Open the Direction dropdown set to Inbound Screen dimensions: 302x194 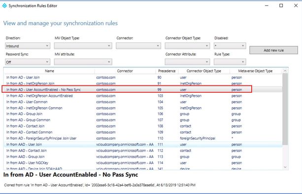tap(28, 46)
